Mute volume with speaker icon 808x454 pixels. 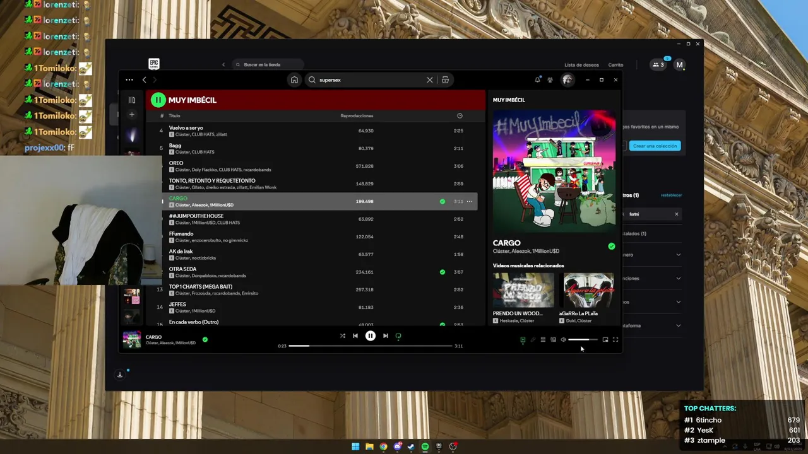tap(564, 340)
